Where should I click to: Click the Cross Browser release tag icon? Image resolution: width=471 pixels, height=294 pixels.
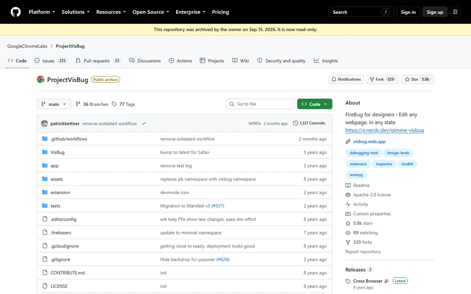348,281
